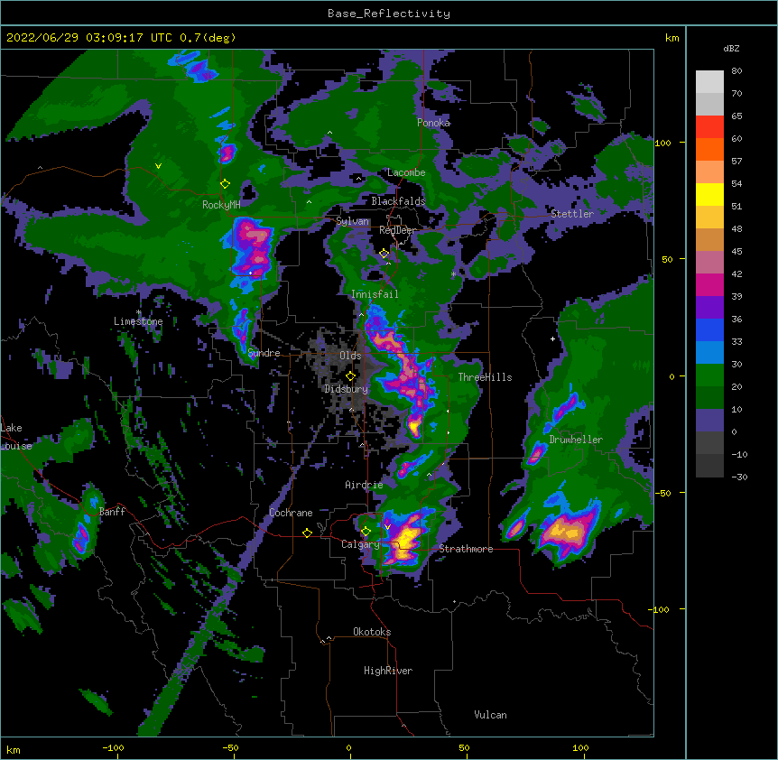Image resolution: width=778 pixels, height=760 pixels.
Task: Click the Ponoka label
Action: pos(433,123)
